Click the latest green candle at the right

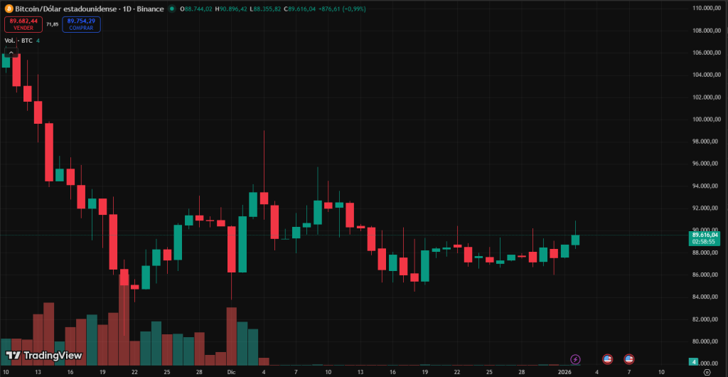(575, 240)
